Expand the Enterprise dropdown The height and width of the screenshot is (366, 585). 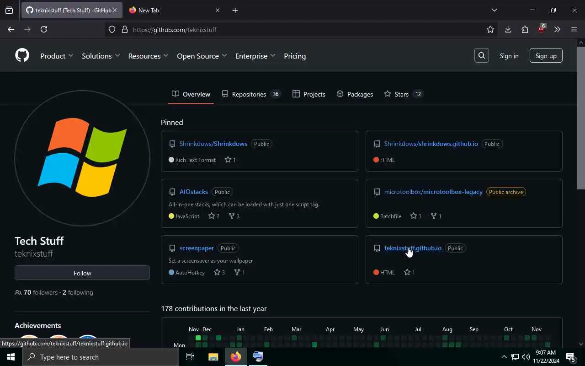255,56
